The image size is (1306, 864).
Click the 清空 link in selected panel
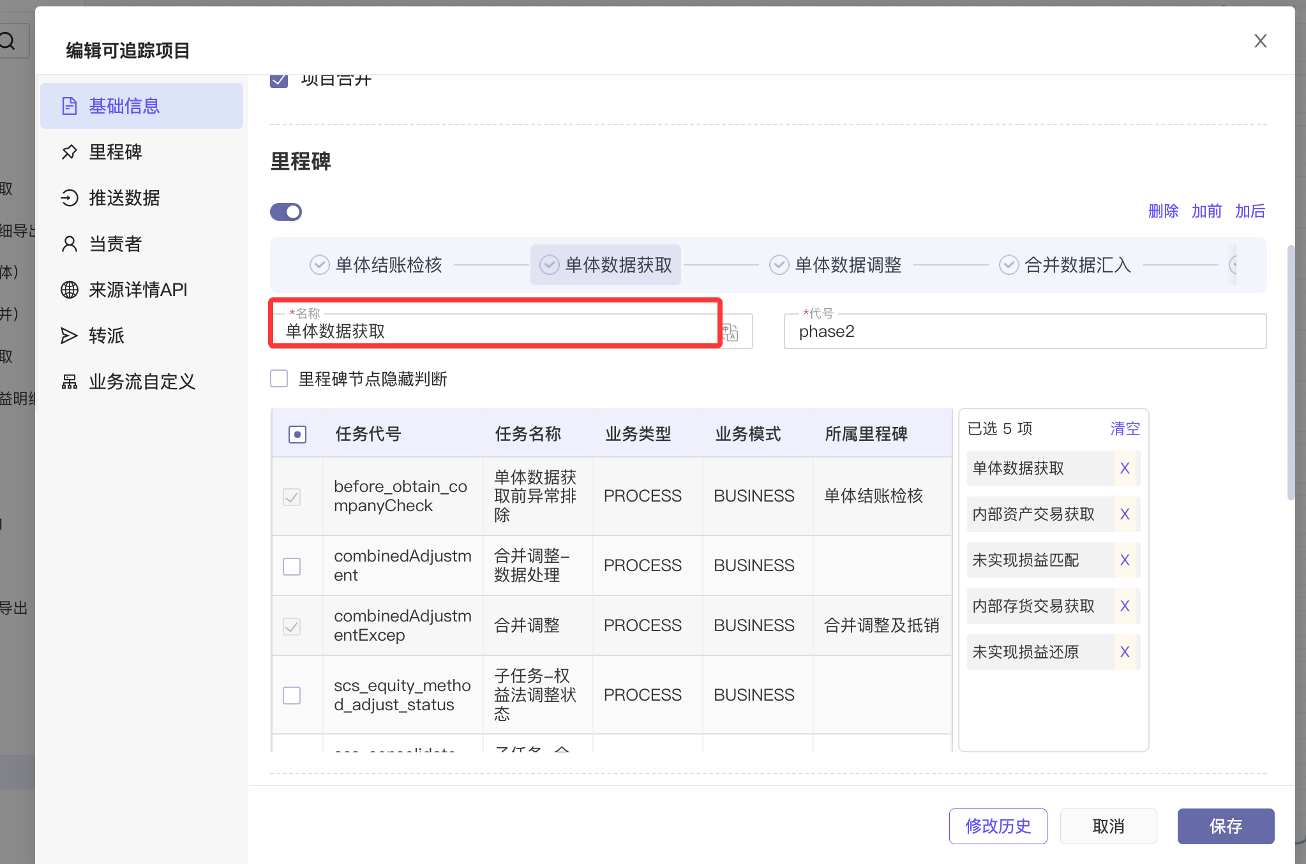point(1125,429)
